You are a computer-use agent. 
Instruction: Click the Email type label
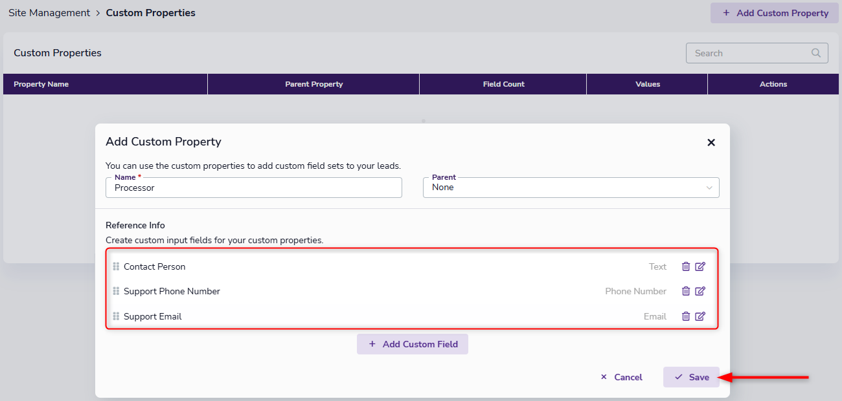[x=655, y=316]
